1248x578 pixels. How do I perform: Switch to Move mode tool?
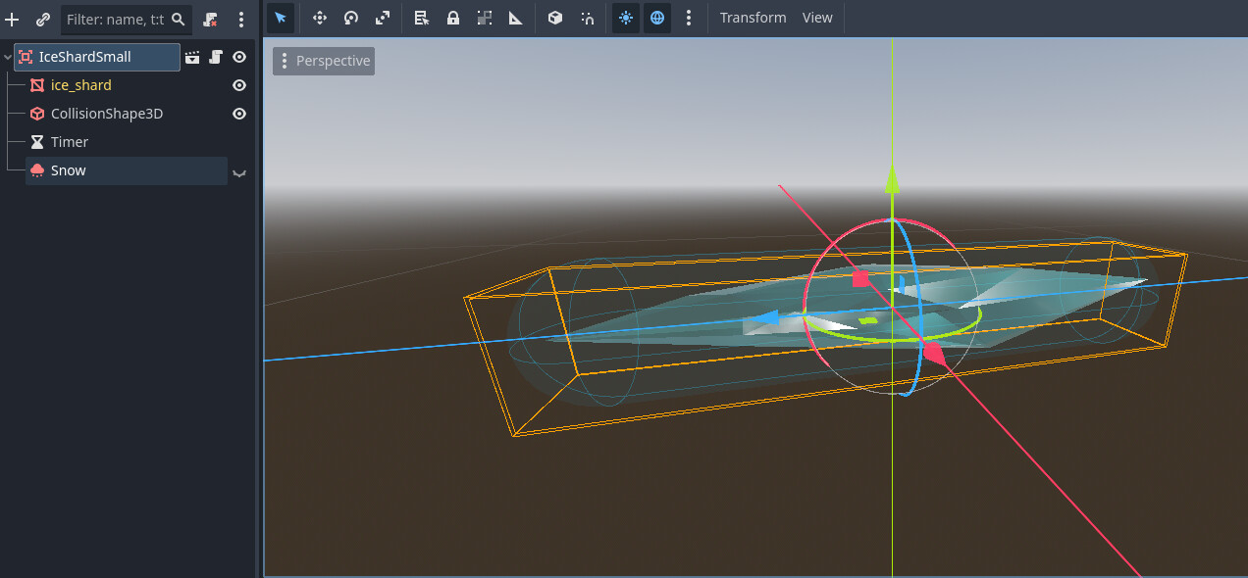(x=319, y=18)
